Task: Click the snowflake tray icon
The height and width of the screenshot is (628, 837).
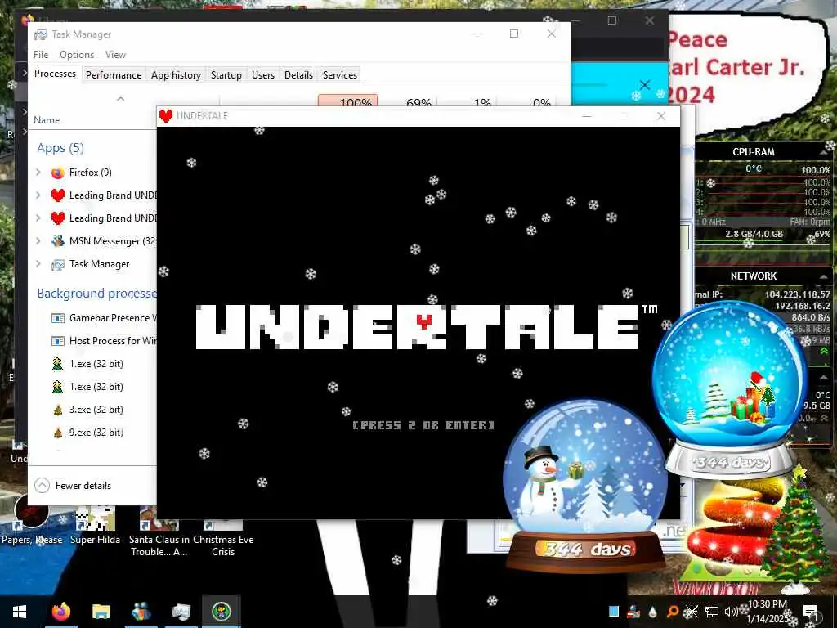Action: click(x=692, y=612)
